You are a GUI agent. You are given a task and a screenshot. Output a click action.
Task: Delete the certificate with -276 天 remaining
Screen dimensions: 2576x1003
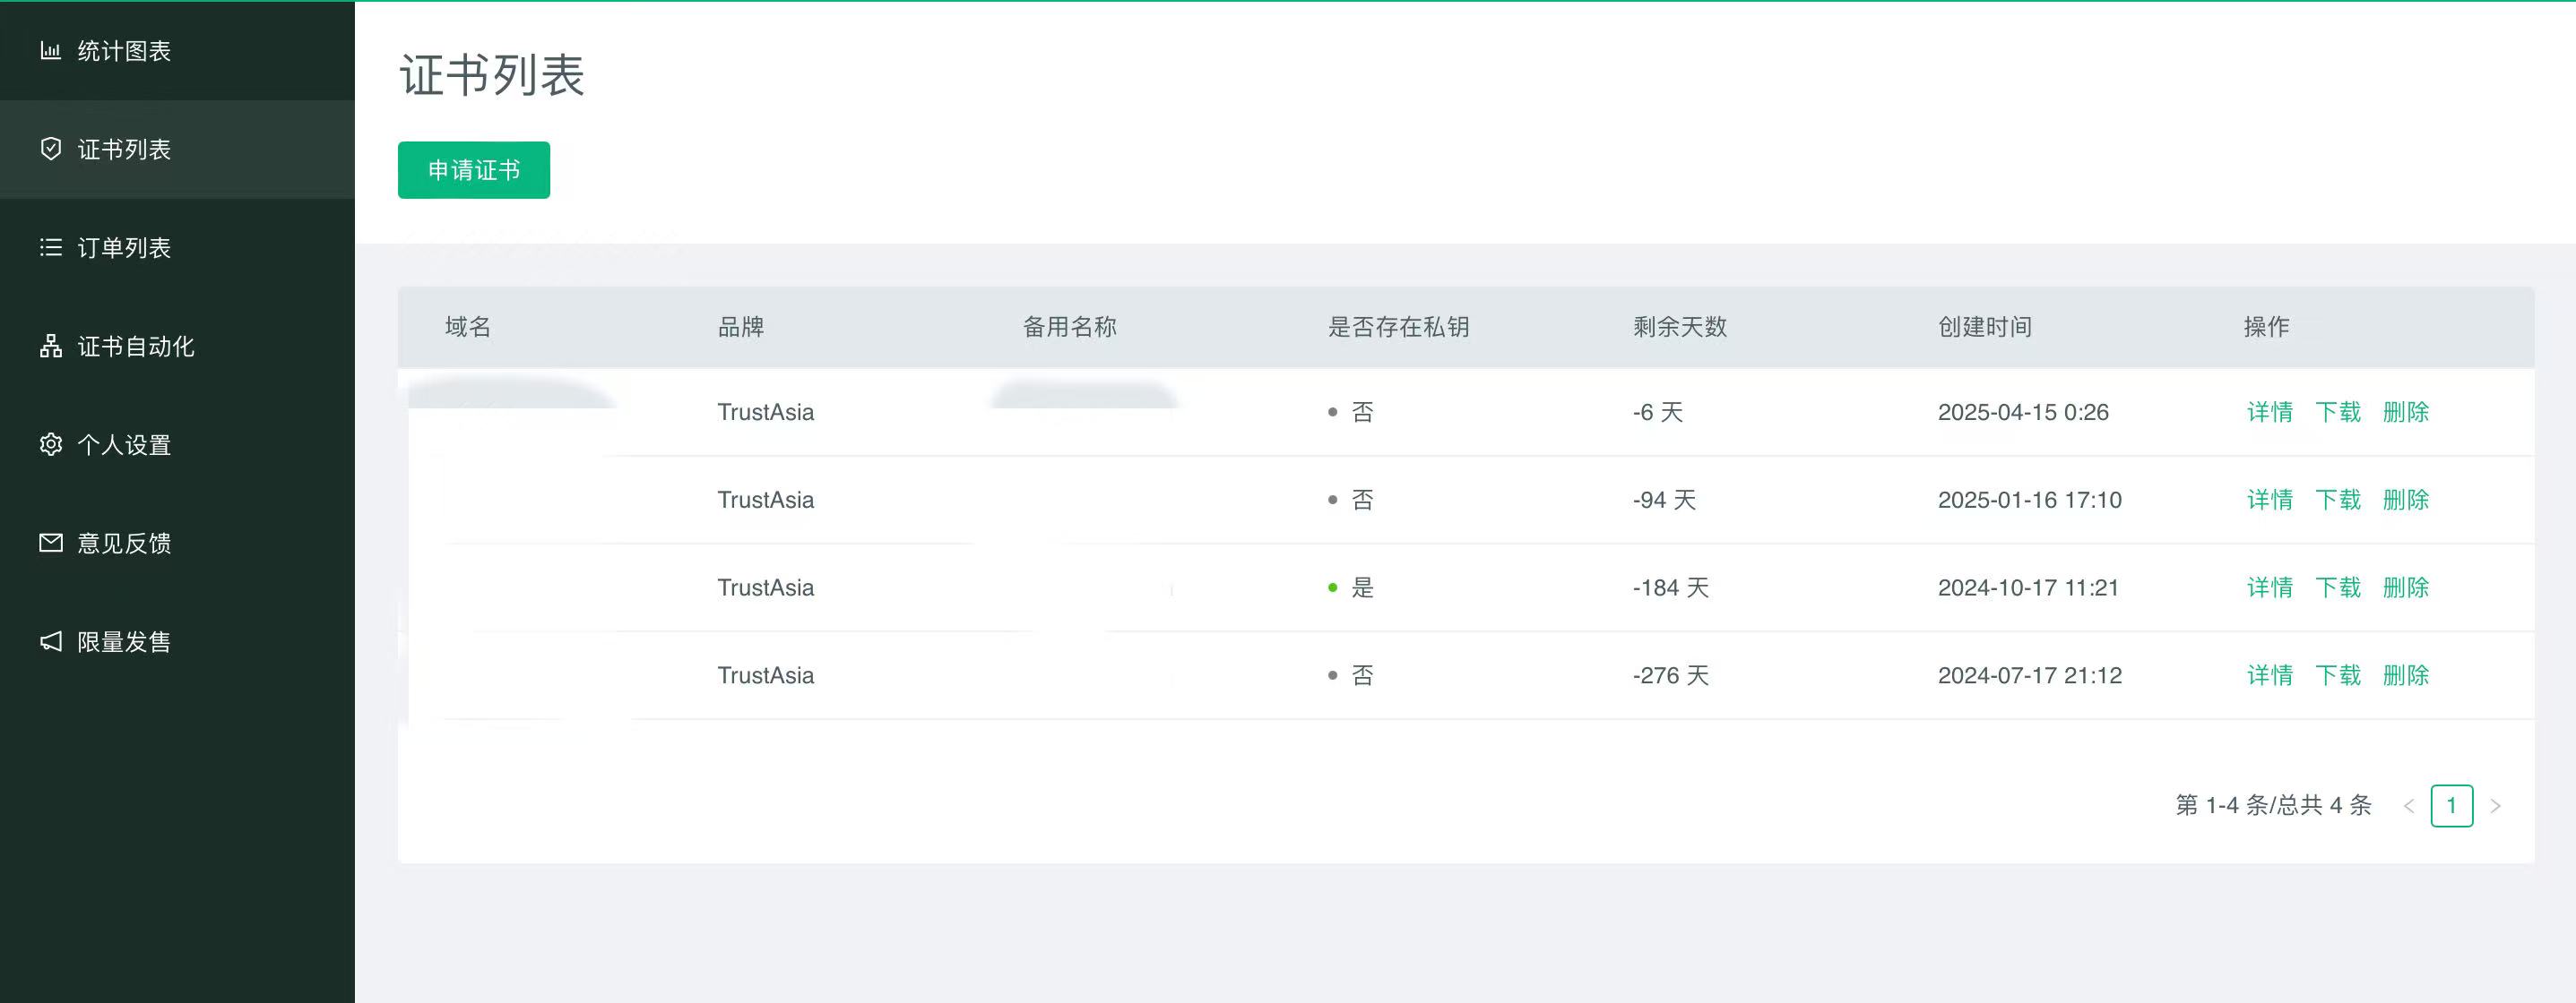[x=2406, y=675]
